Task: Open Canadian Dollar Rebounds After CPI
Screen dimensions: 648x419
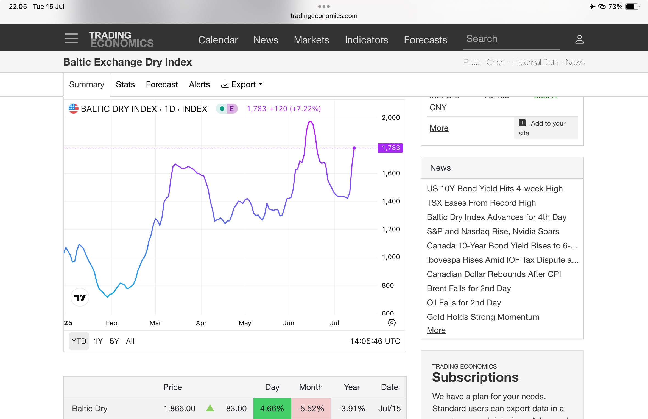Action: [494, 274]
